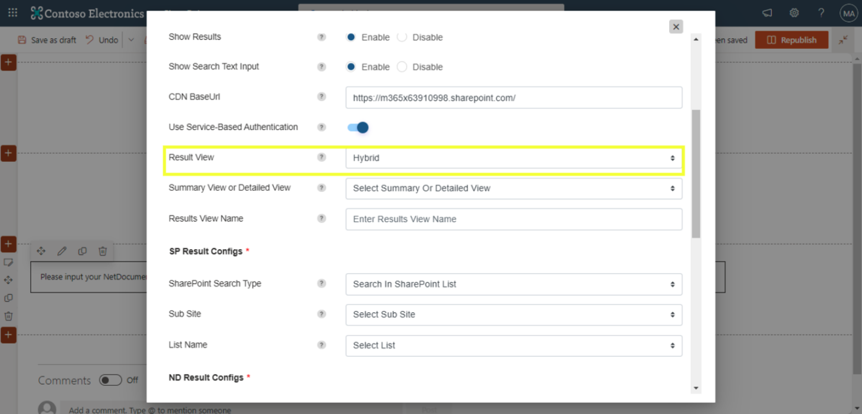Toggle Use Service-Based Authentication switch
The width and height of the screenshot is (862, 414).
358,127
